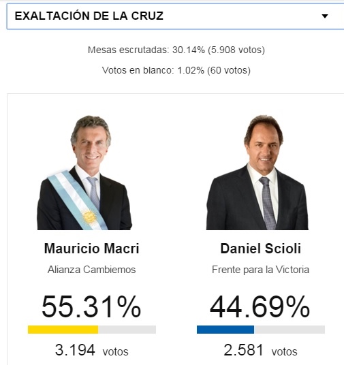Click the yellow vote progress bar

(63, 330)
